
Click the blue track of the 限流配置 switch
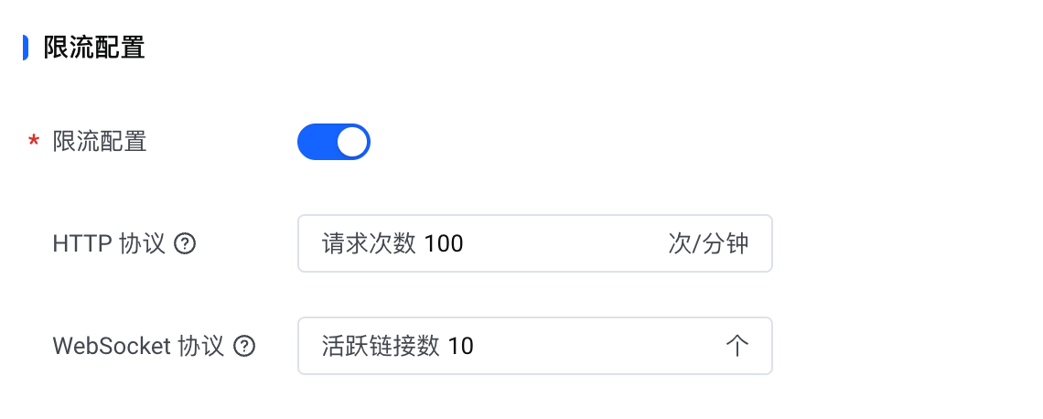tap(316, 142)
